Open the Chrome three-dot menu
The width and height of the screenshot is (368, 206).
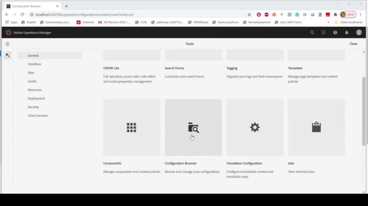coord(361,15)
